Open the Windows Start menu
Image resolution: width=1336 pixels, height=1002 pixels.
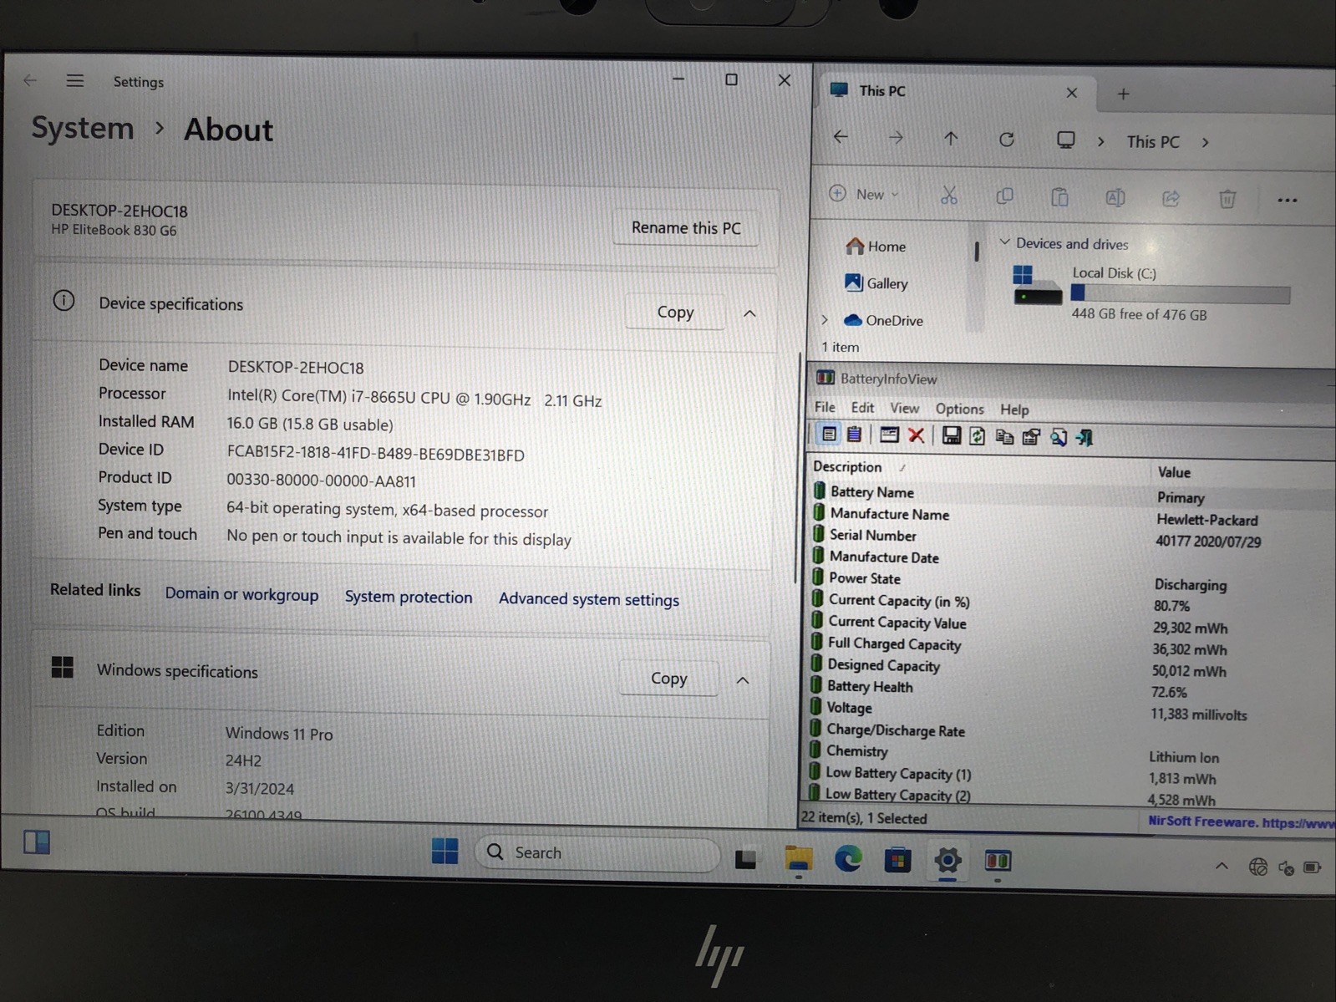point(444,851)
